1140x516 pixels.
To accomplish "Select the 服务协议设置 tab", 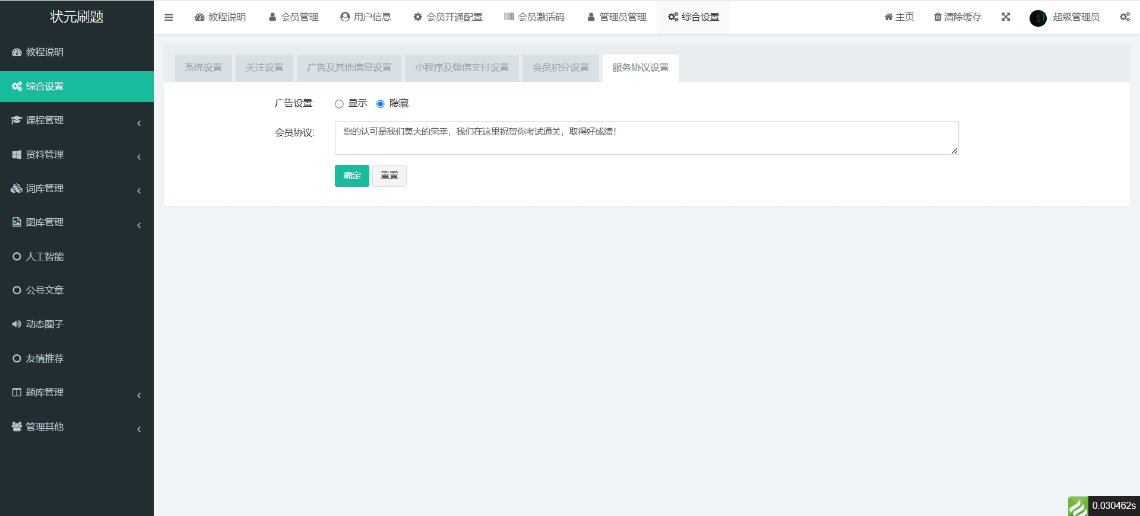I will pos(641,68).
